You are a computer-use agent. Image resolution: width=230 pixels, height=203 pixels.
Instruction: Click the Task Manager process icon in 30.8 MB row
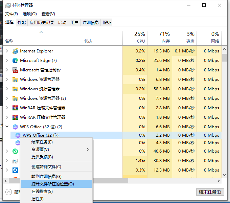[x=15, y=161]
